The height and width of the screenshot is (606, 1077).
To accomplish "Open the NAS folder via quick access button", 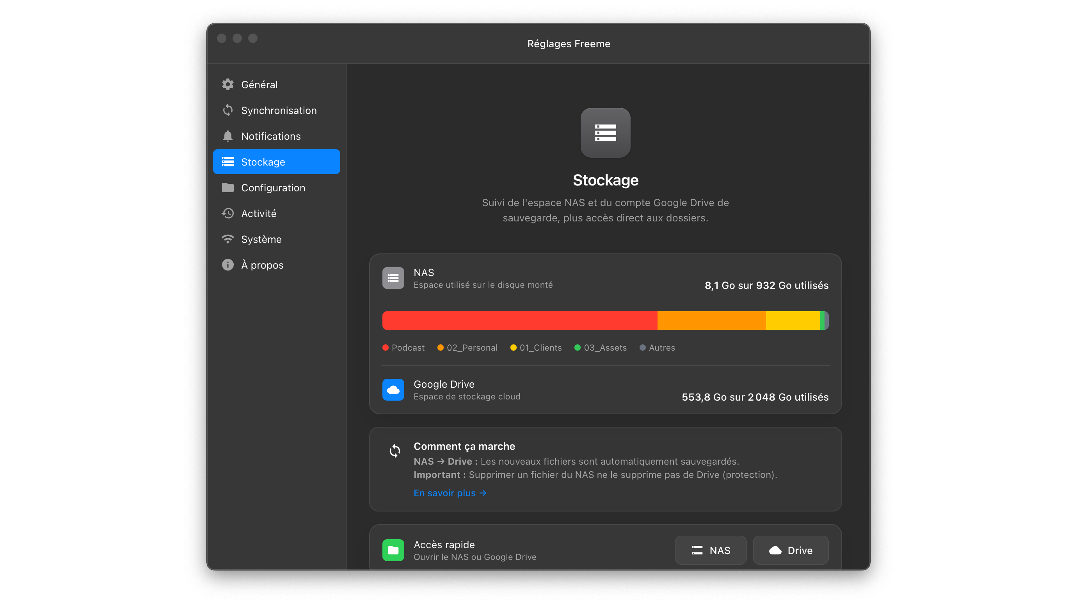I will [x=711, y=551].
